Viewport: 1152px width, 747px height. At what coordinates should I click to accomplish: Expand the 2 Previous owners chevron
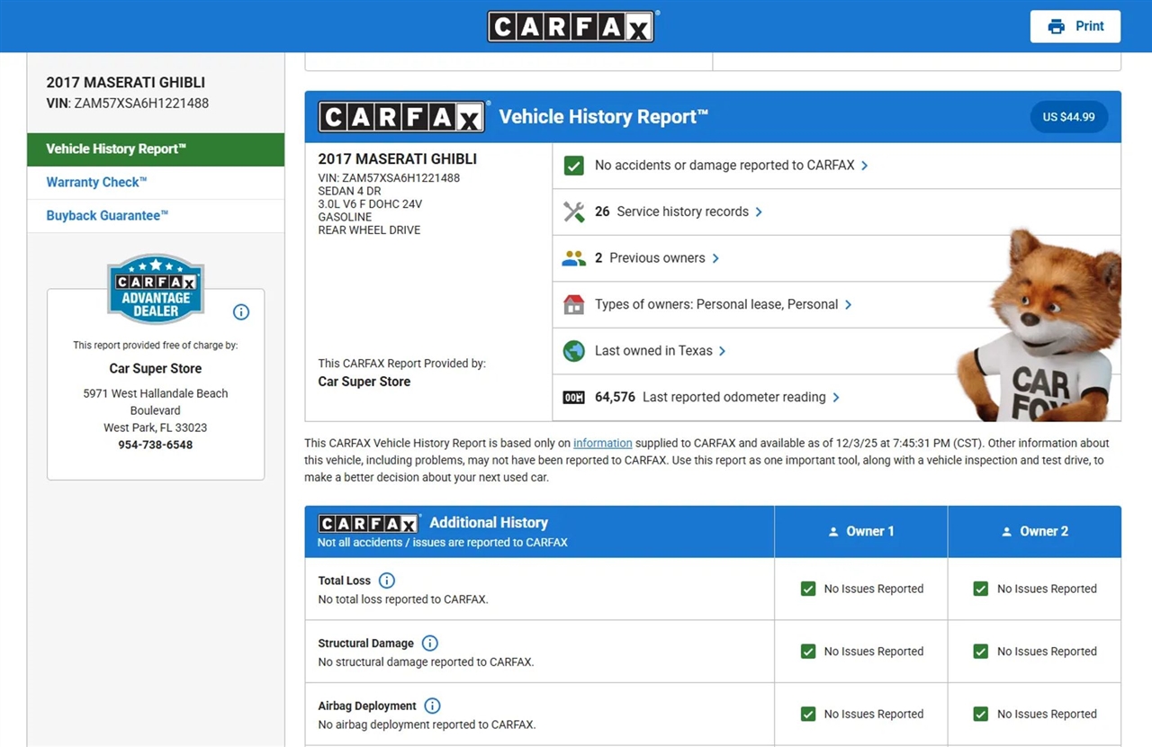point(715,258)
